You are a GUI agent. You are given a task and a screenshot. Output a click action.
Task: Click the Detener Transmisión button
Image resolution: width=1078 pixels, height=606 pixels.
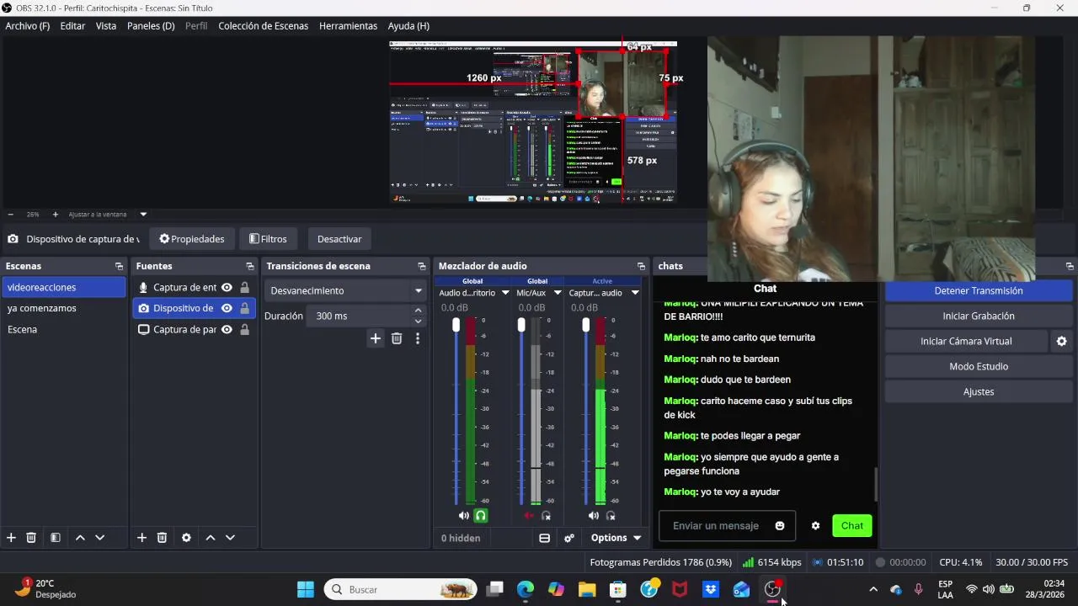tap(979, 290)
